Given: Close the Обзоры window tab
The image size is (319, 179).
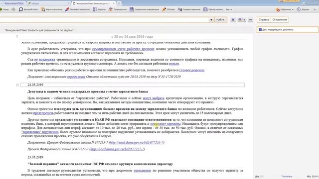Looking at the screenshot, I should click(69, 3).
